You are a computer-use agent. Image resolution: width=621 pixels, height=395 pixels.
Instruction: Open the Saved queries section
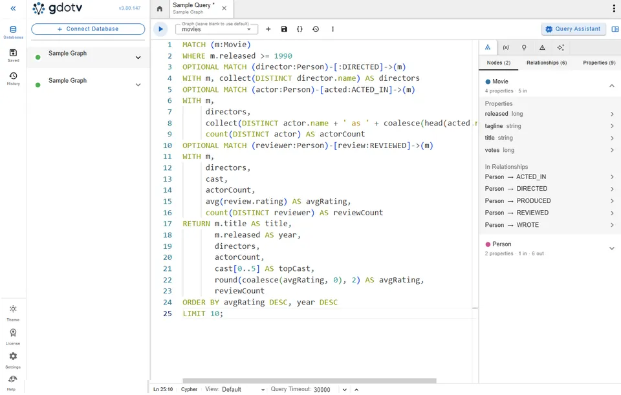(x=13, y=56)
